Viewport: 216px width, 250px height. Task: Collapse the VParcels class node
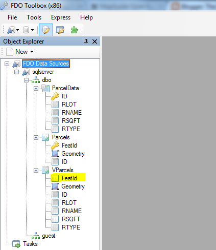tap(36, 170)
